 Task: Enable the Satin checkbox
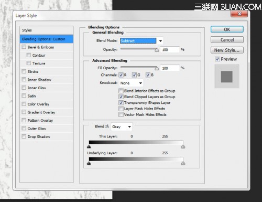click(24, 95)
